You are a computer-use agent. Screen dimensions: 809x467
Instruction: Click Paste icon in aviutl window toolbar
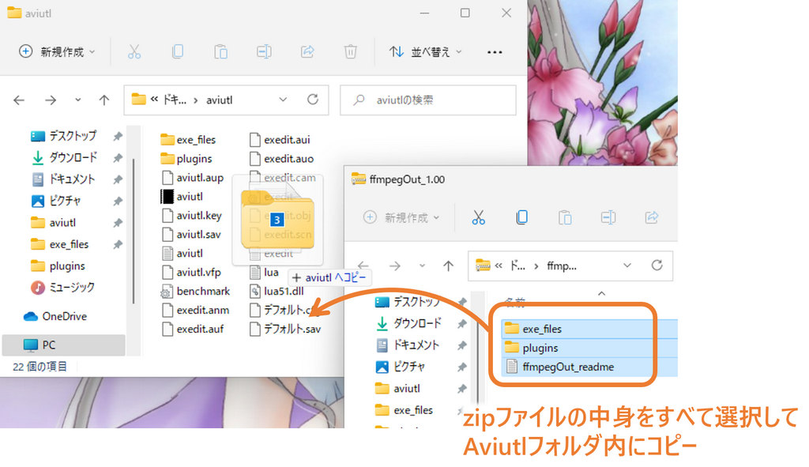pos(221,51)
